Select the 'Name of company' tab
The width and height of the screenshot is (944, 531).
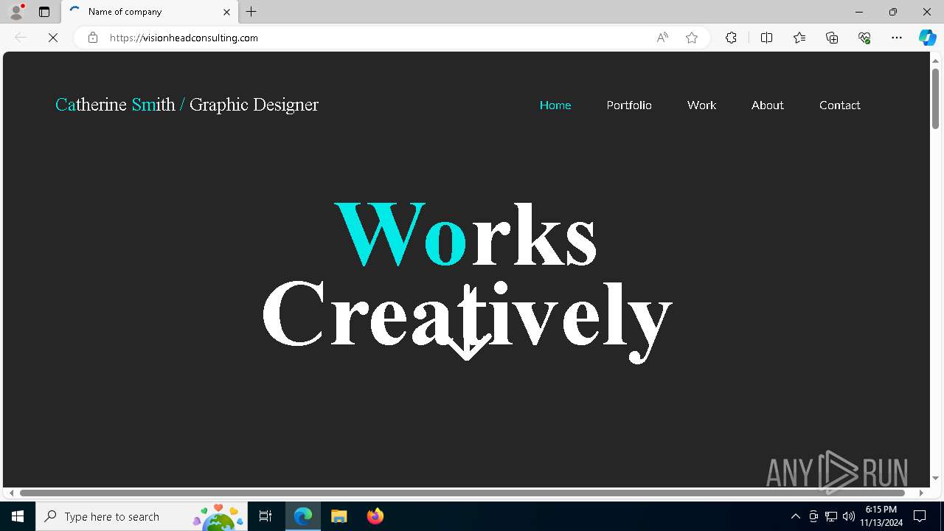[x=150, y=12]
